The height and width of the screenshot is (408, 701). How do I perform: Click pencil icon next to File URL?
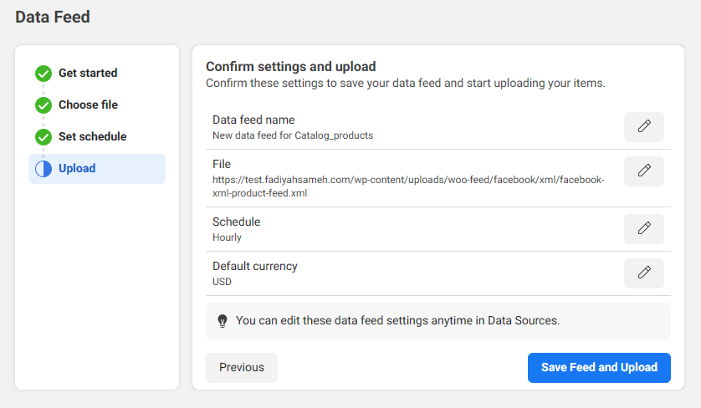pyautogui.click(x=643, y=171)
